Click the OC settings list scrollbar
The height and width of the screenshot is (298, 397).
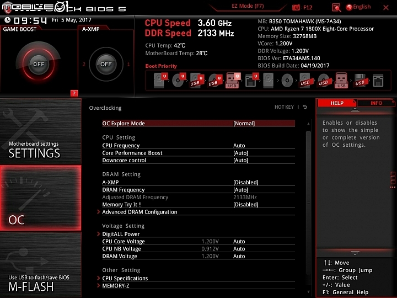308,203
